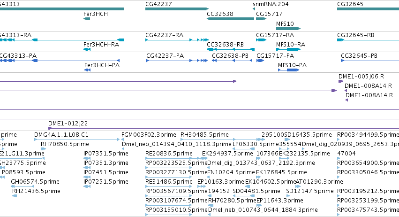
Task: Select the DME1-012J22 BAC label
Action: click(68, 124)
